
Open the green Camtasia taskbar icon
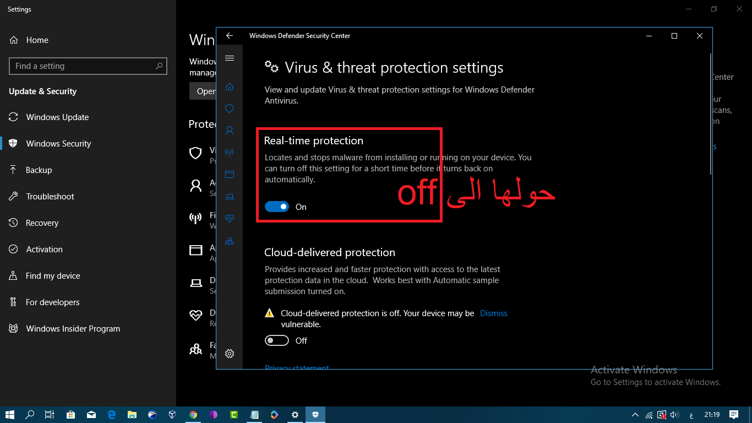pos(233,415)
